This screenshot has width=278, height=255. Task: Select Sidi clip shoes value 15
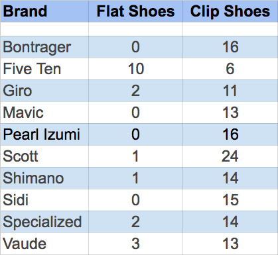pyautogui.click(x=230, y=200)
